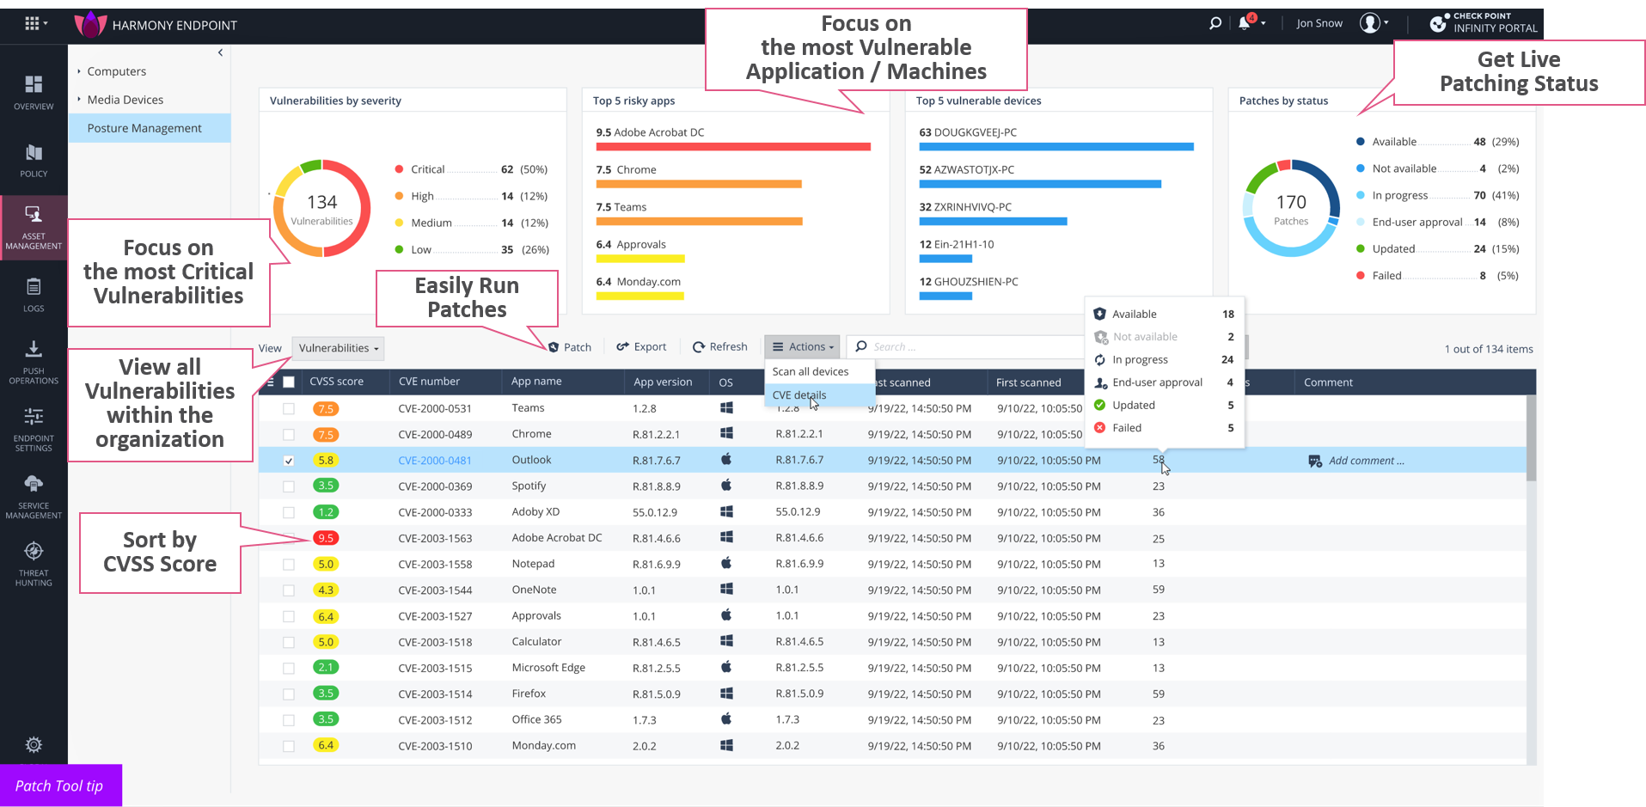The width and height of the screenshot is (1646, 807).
Task: Open the app launcher grid icon
Action: (x=32, y=23)
